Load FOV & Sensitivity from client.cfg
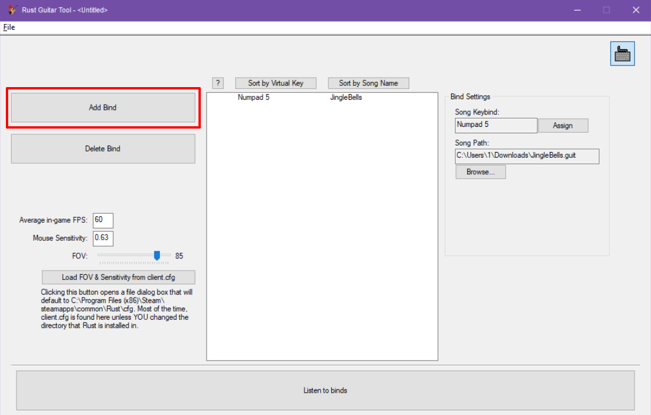This screenshot has width=651, height=415. 118,277
